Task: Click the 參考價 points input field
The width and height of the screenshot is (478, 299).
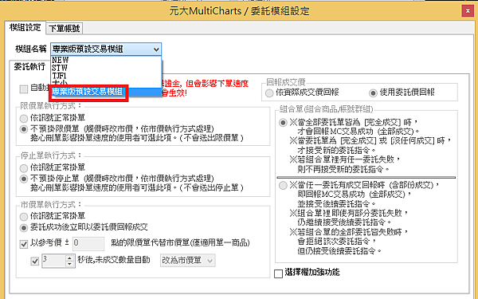Action: pyautogui.click(x=88, y=243)
